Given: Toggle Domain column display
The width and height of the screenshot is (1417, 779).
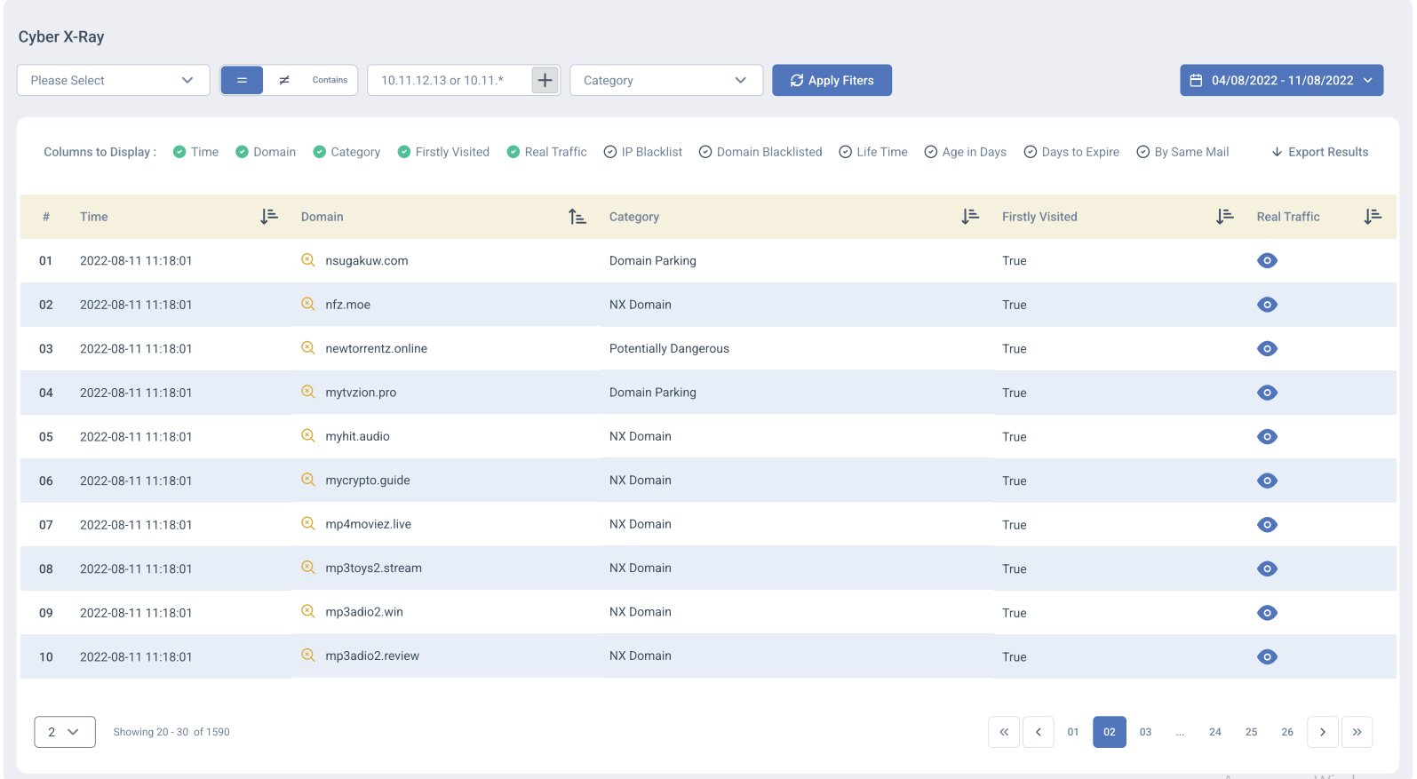Looking at the screenshot, I should (x=266, y=152).
